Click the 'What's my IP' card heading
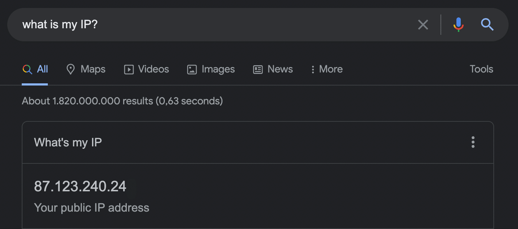 click(68, 142)
